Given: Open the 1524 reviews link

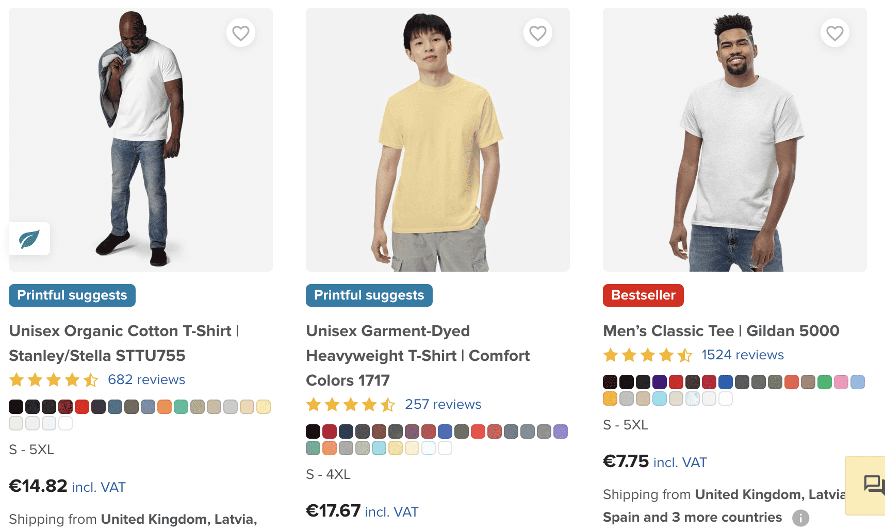Looking at the screenshot, I should pos(742,355).
